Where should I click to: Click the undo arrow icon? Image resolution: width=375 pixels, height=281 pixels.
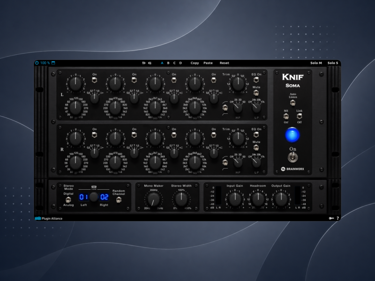143,63
